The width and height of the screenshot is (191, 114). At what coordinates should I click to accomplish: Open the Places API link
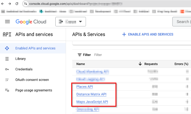(85, 87)
